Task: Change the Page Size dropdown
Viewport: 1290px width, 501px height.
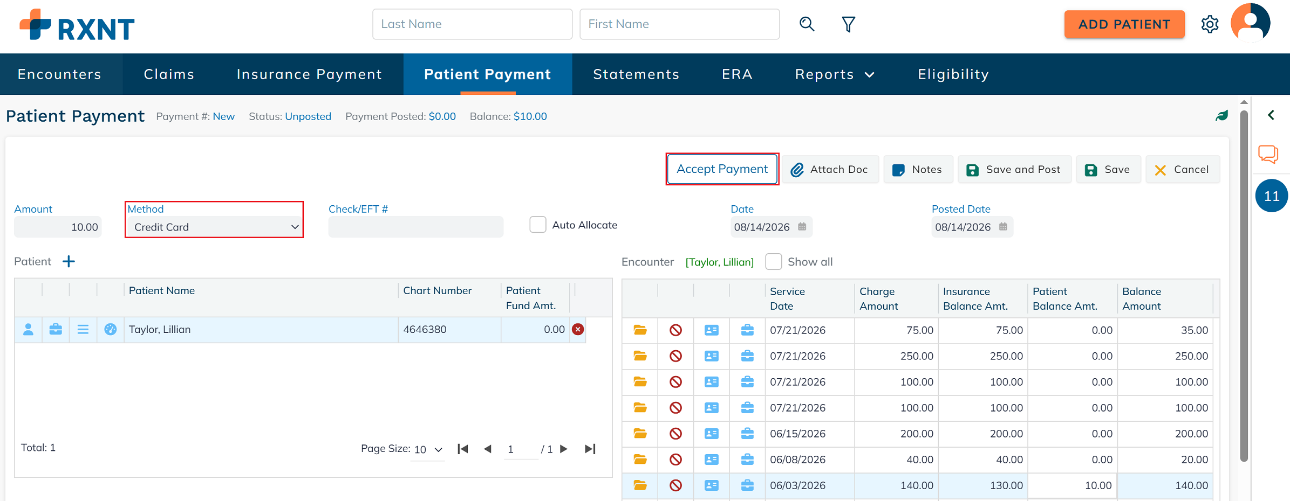Action: pos(428,449)
